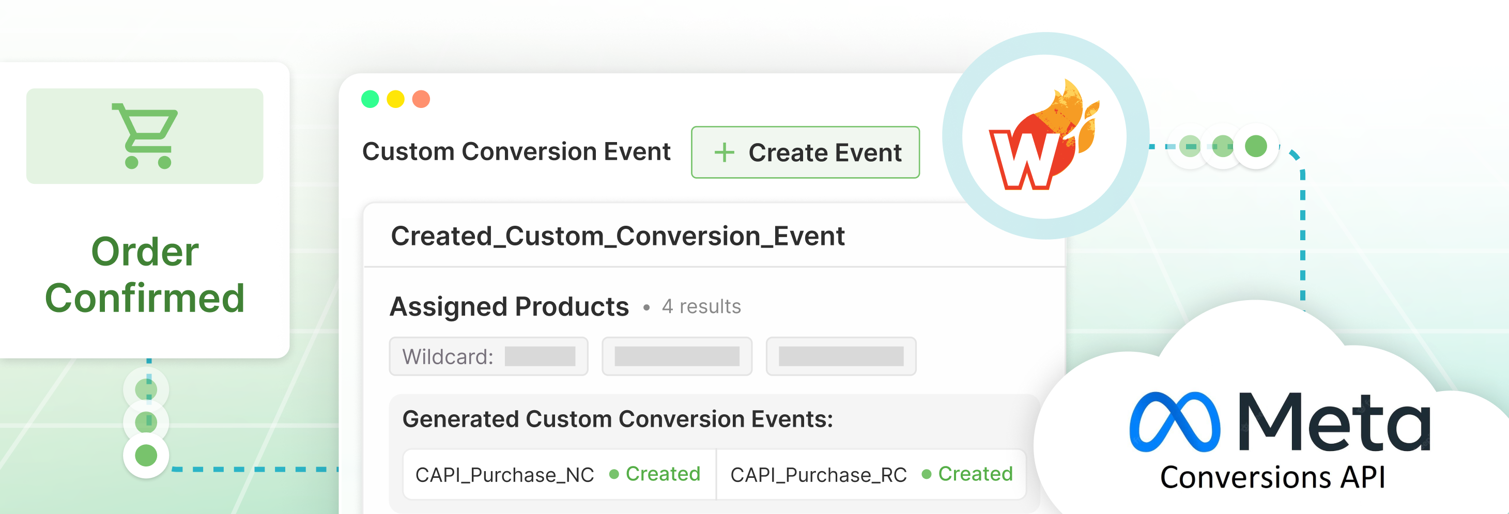The image size is (1509, 514).
Task: Click the Meta Conversions API label
Action: pyautogui.click(x=1272, y=476)
